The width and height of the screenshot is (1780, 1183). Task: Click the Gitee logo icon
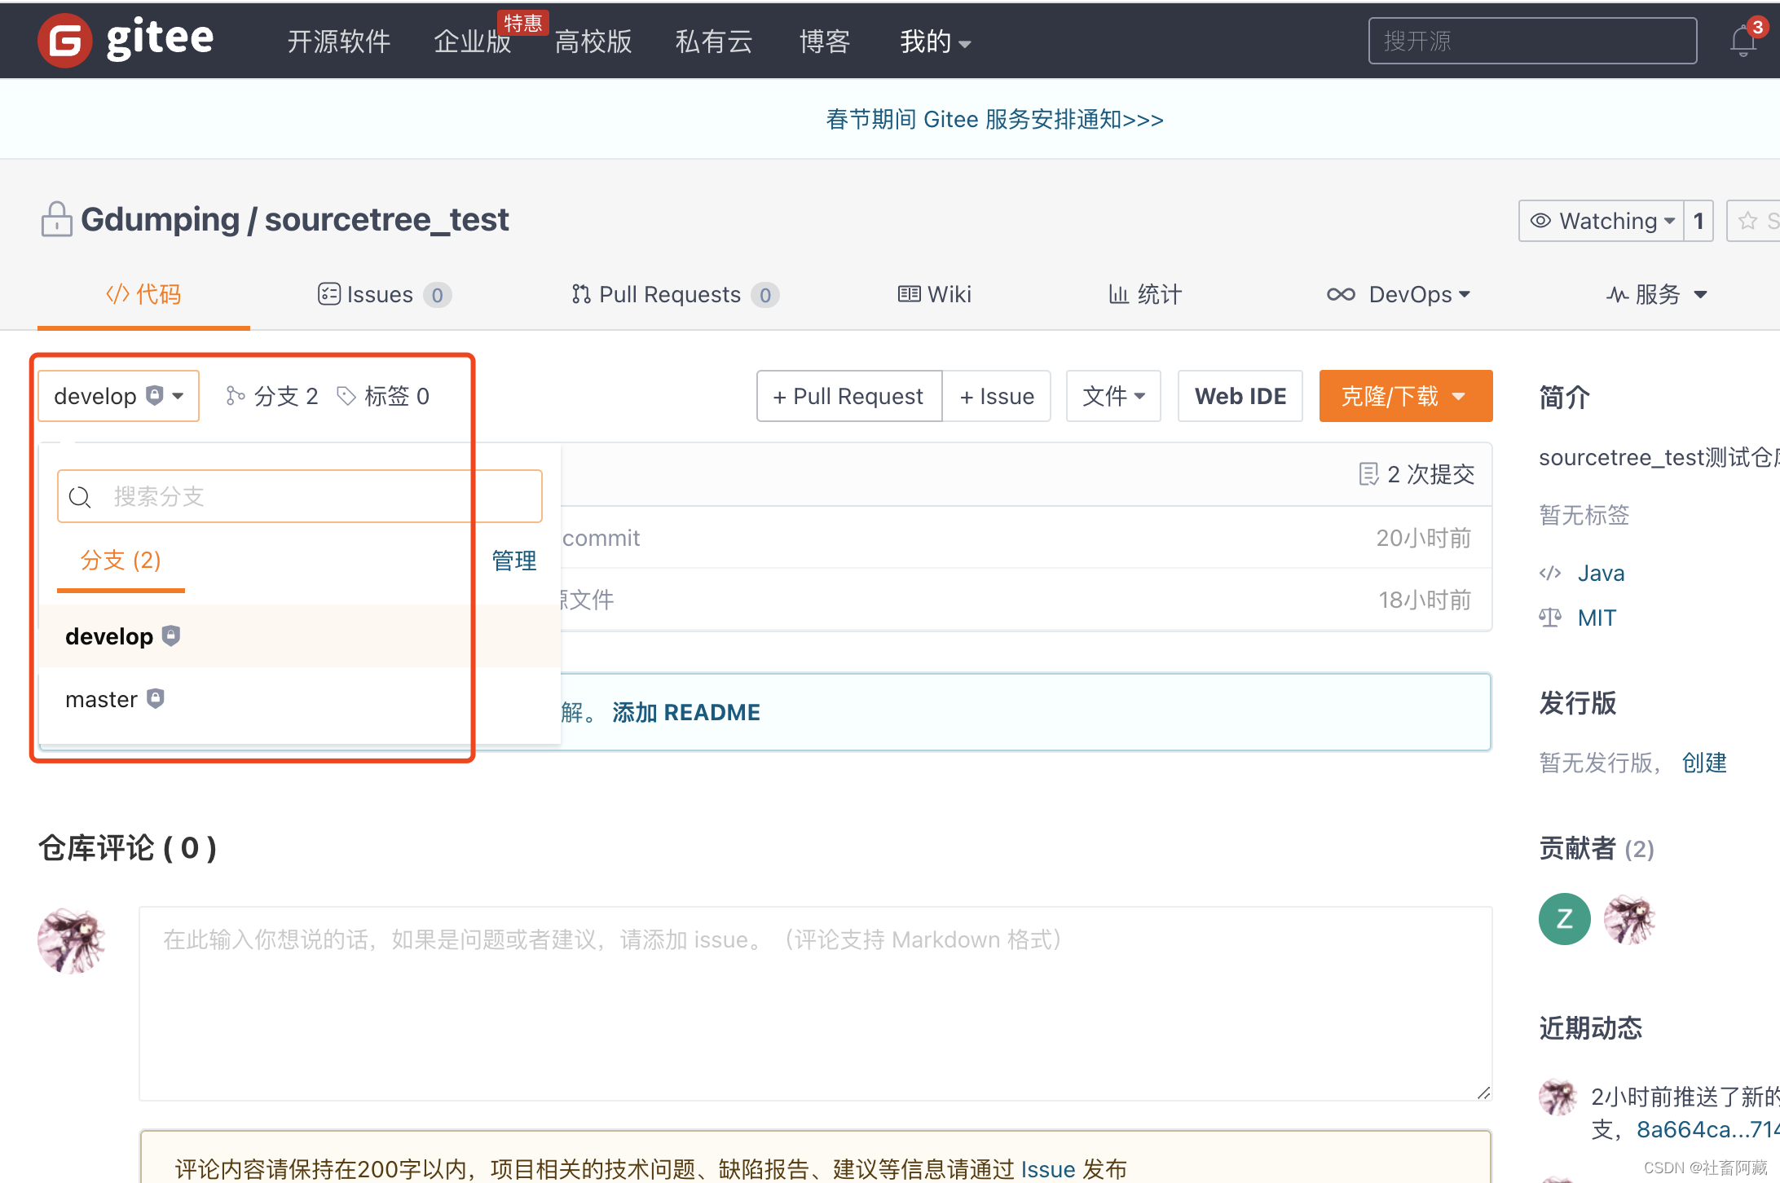click(64, 40)
